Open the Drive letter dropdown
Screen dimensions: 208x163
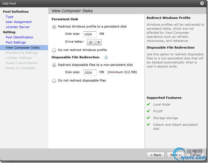[x=94, y=42]
